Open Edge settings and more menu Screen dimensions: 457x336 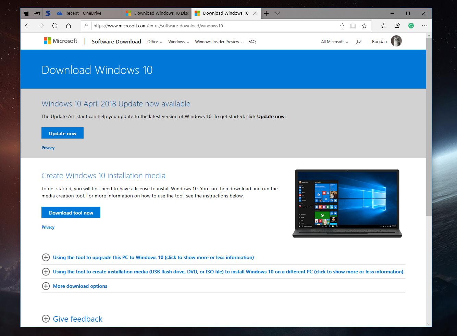[425, 26]
